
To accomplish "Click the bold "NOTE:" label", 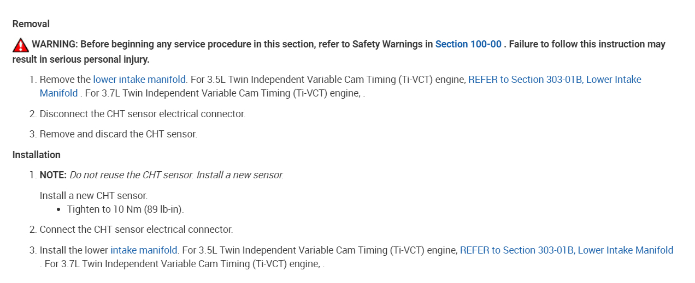I will pos(53,175).
